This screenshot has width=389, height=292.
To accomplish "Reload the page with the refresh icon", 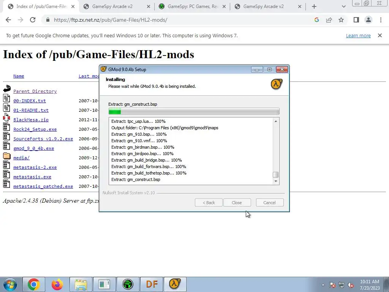I will click(33, 20).
